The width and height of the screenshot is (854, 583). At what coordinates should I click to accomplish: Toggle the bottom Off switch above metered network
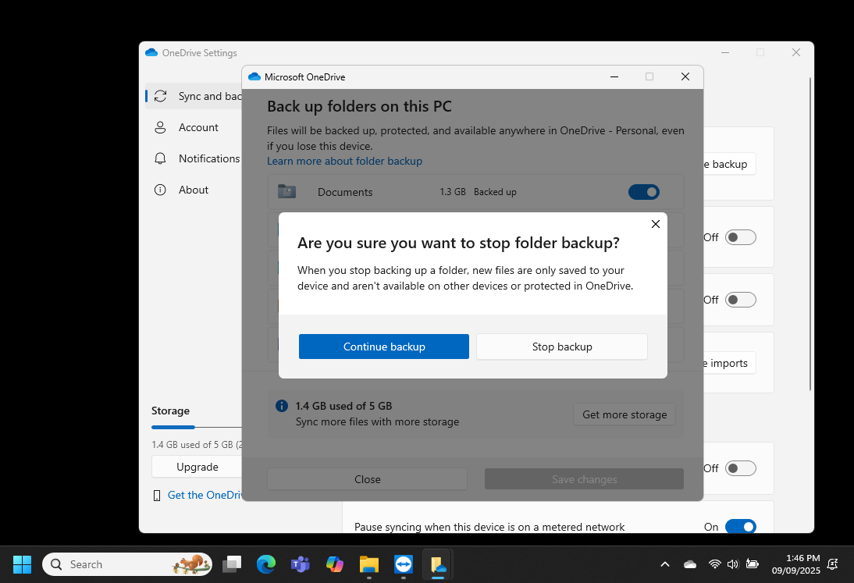(x=741, y=468)
